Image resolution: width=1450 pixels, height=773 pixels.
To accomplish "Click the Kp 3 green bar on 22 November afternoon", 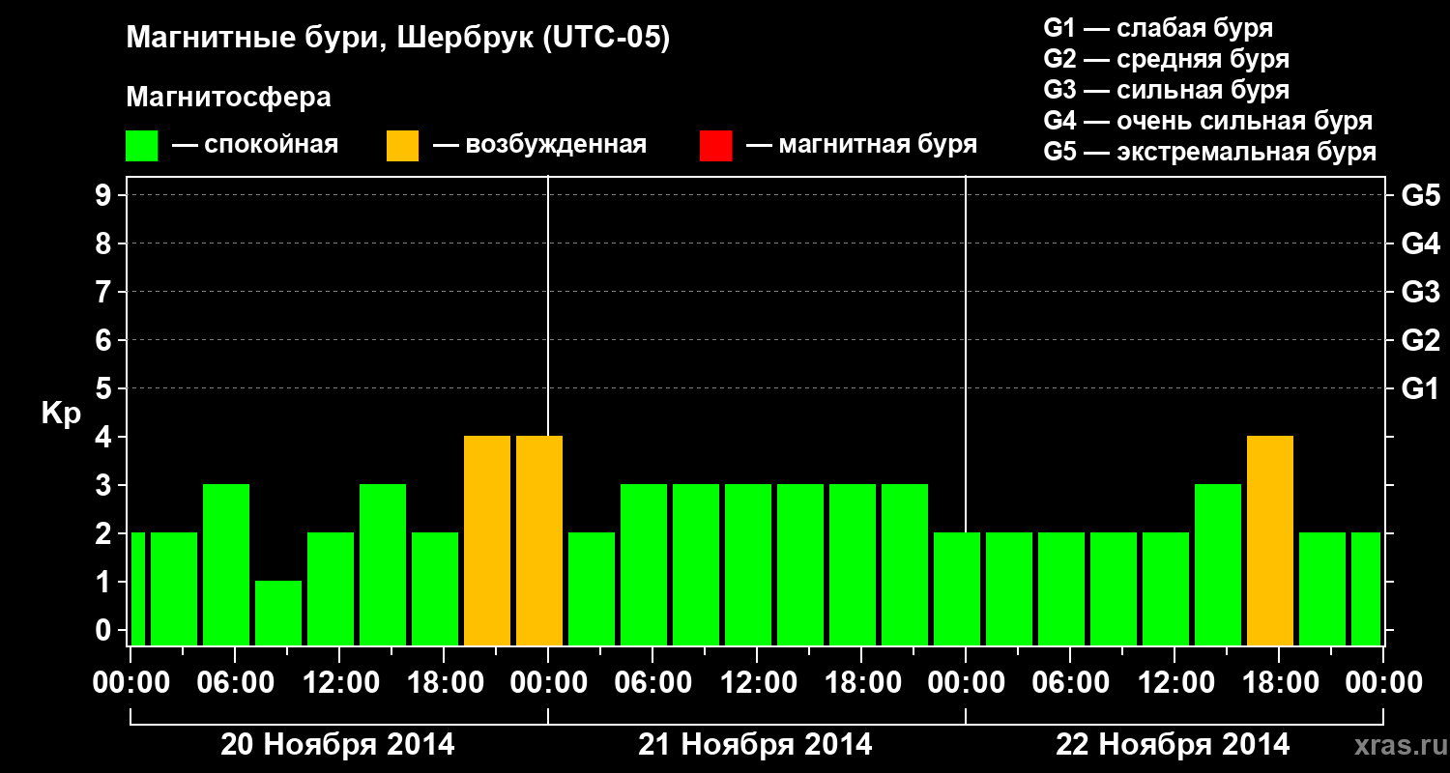I will pos(1218,565).
